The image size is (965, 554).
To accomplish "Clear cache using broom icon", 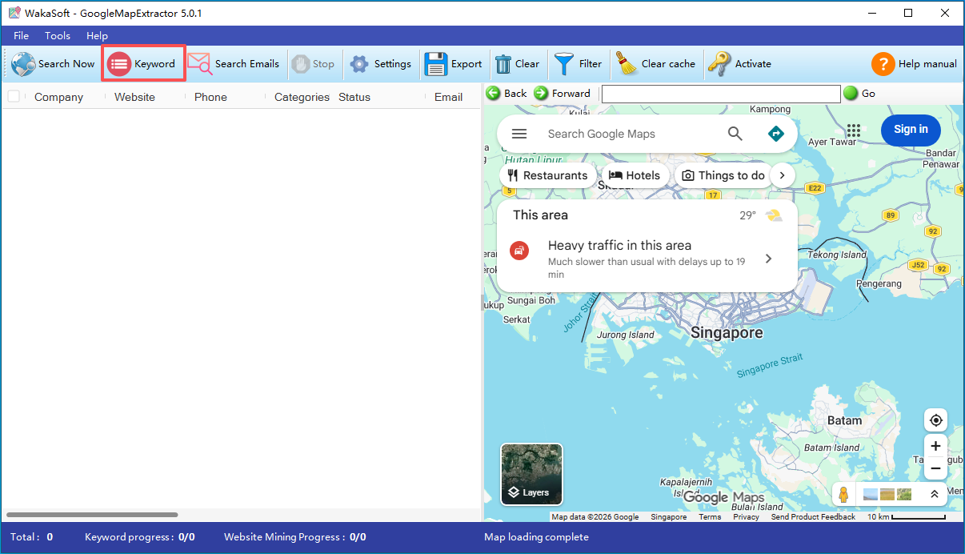I will coord(627,64).
